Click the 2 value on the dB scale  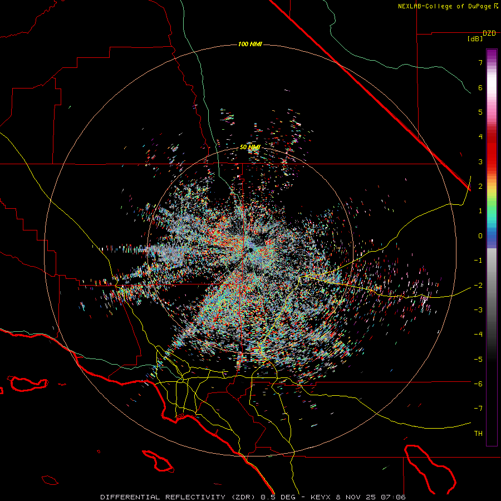point(480,186)
